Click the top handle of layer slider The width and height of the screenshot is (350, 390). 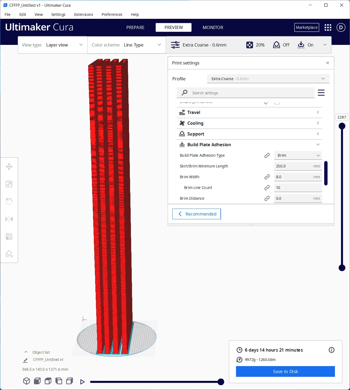point(342,126)
